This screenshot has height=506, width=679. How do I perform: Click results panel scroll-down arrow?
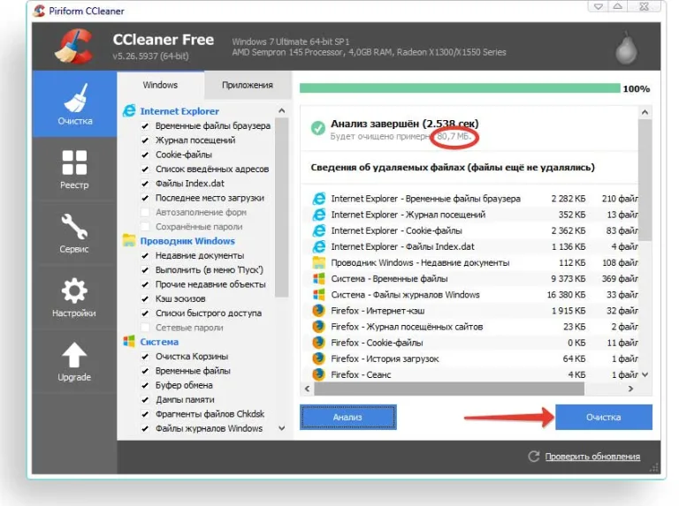click(x=645, y=374)
